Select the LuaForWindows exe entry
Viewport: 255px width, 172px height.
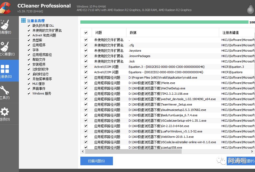coord(166,131)
